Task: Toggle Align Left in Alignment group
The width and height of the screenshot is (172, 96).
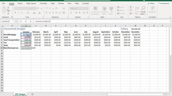Action: pos(46,13)
